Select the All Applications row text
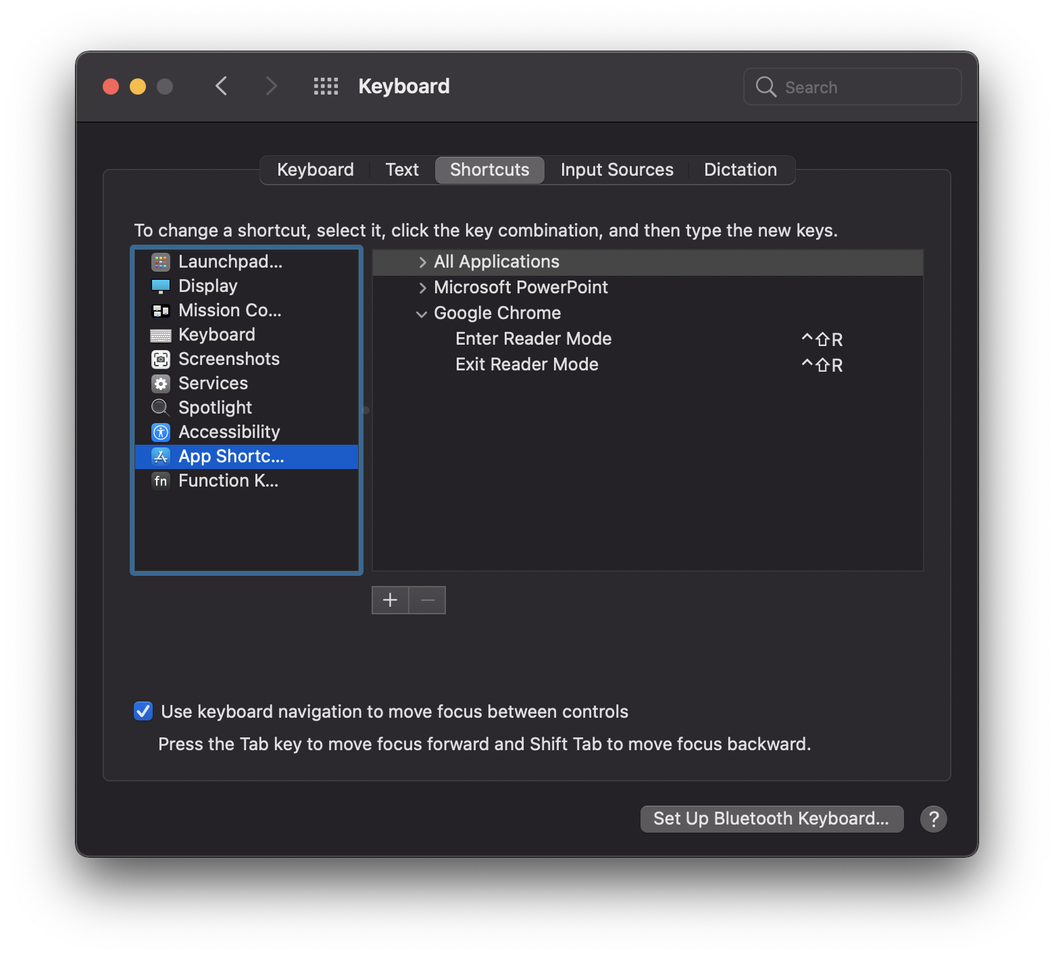 (497, 262)
